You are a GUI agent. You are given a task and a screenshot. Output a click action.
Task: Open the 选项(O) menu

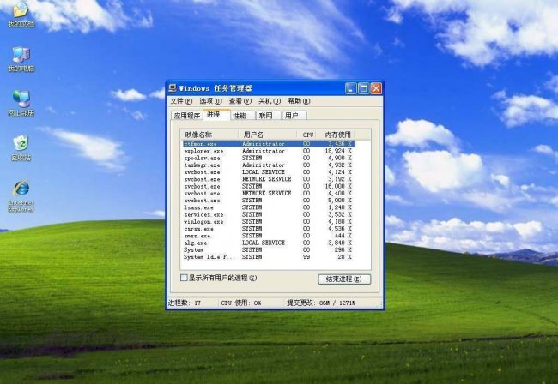tap(210, 101)
